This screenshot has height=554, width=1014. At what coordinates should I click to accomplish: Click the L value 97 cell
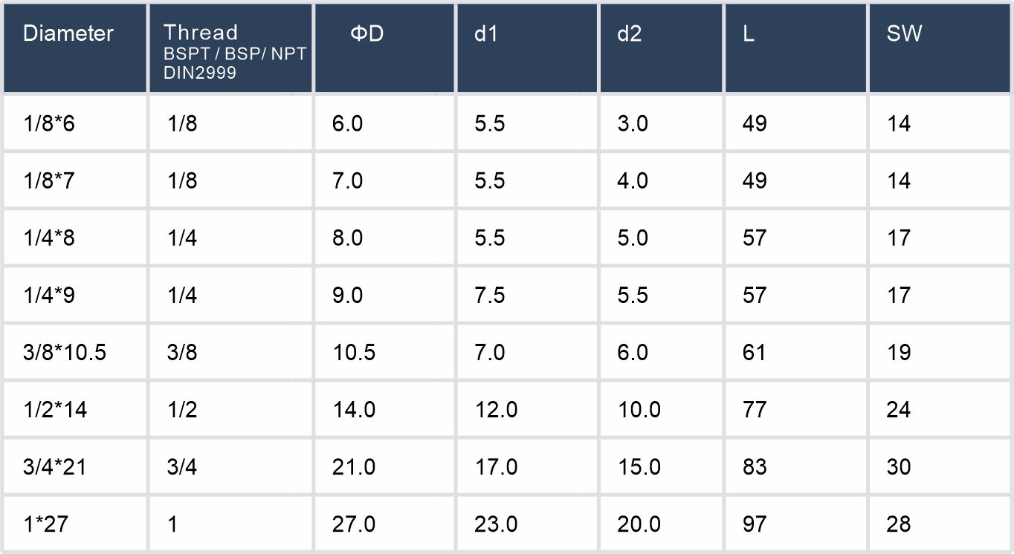click(755, 524)
